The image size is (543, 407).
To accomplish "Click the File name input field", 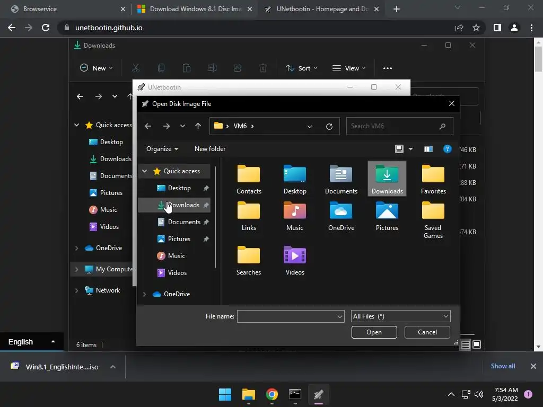I will [x=291, y=316].
